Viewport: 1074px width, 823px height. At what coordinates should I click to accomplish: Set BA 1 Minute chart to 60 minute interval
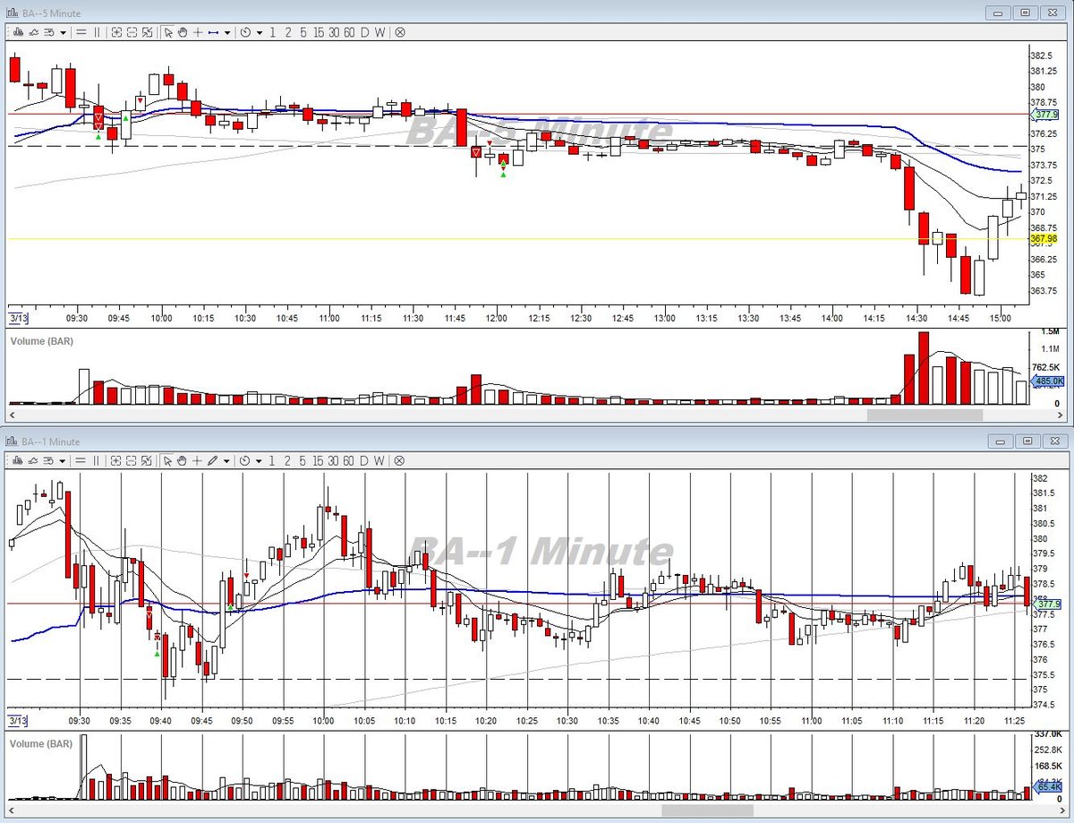pos(348,461)
